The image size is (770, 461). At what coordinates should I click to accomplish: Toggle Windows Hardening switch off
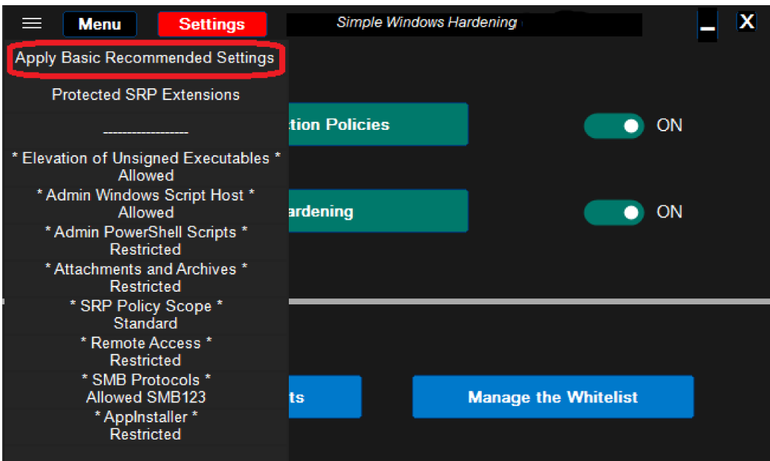(613, 212)
